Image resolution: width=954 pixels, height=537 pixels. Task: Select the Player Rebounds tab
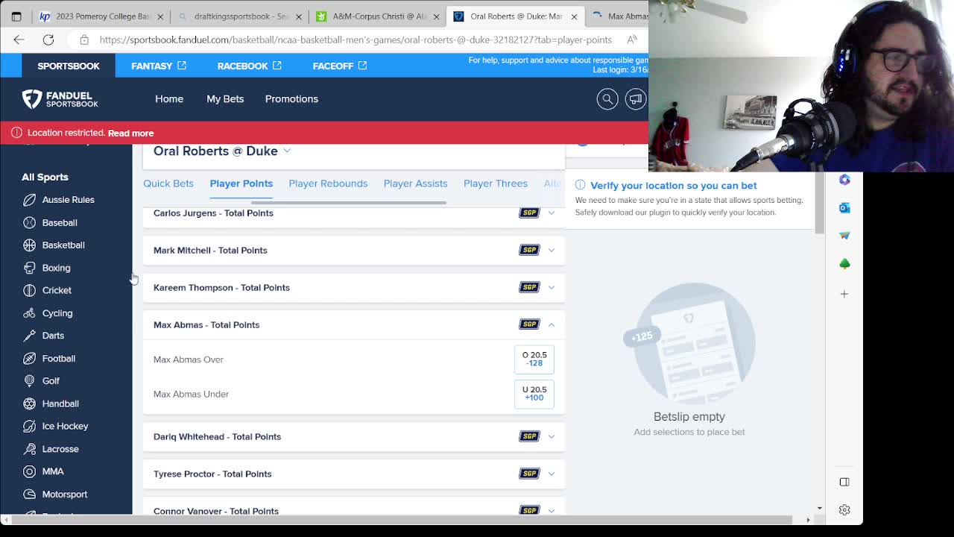click(x=328, y=183)
